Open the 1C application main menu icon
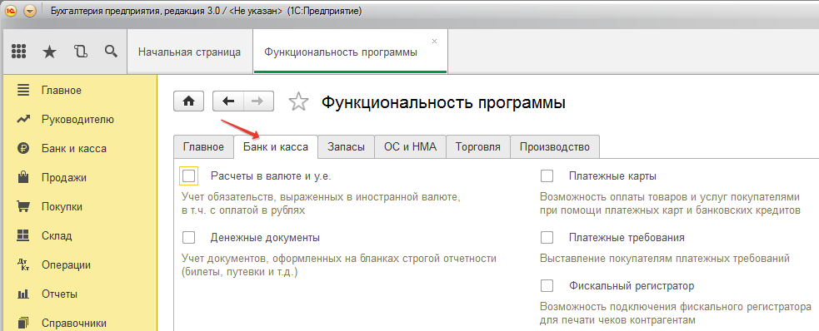This screenshot has height=331, width=819. [x=12, y=12]
